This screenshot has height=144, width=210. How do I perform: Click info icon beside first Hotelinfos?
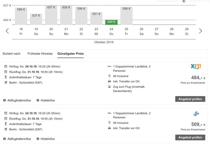[x=38, y=100]
